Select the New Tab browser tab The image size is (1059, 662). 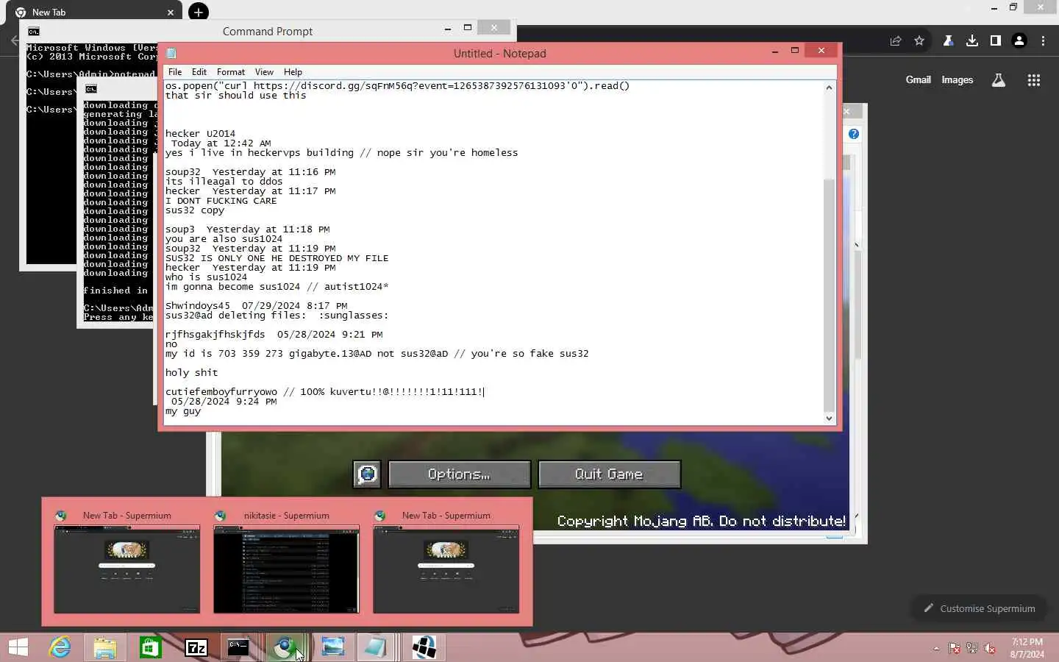pyautogui.click(x=94, y=13)
